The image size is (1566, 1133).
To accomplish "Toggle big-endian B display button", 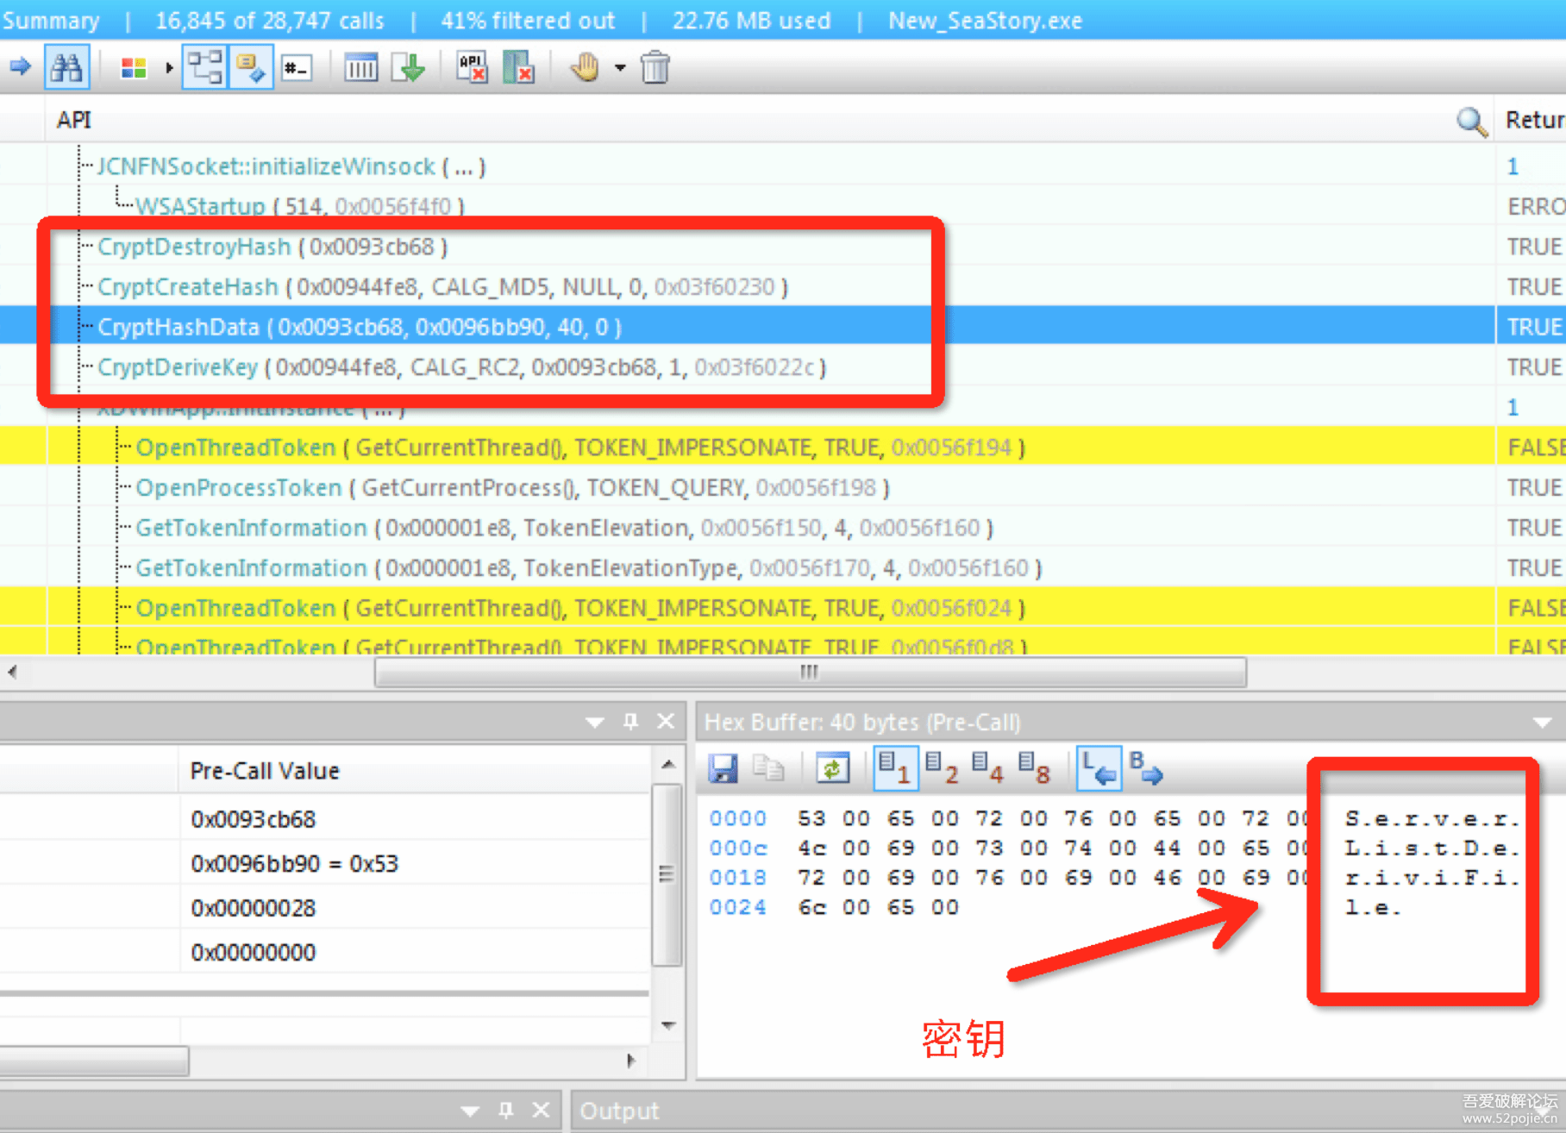I will click(x=1146, y=767).
